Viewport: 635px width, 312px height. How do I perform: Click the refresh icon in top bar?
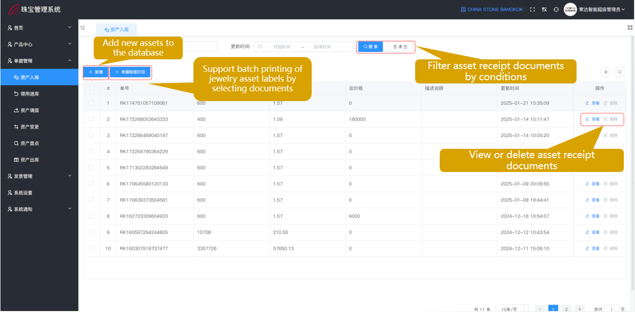[x=556, y=9]
